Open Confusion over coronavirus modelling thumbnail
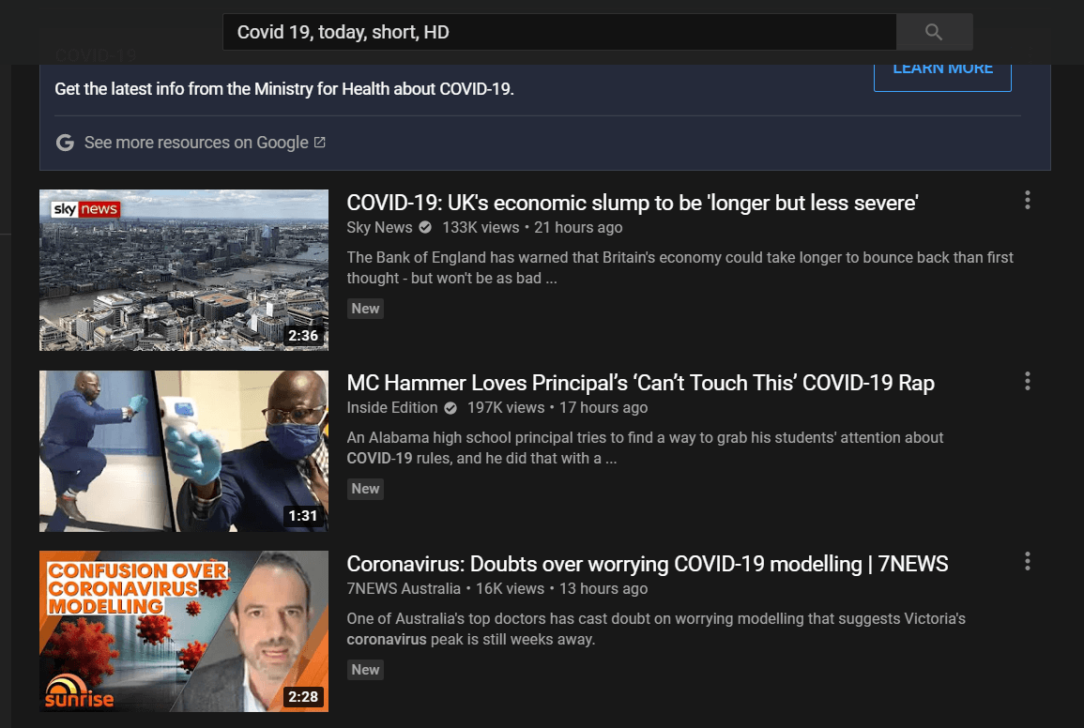The width and height of the screenshot is (1084, 728). (184, 631)
